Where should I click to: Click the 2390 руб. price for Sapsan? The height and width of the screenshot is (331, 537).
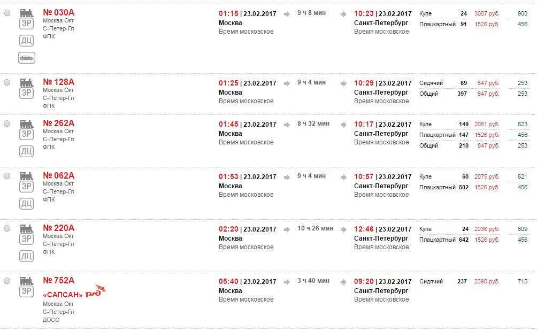(x=487, y=282)
